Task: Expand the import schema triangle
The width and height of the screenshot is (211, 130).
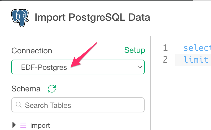Action: pyautogui.click(x=14, y=125)
